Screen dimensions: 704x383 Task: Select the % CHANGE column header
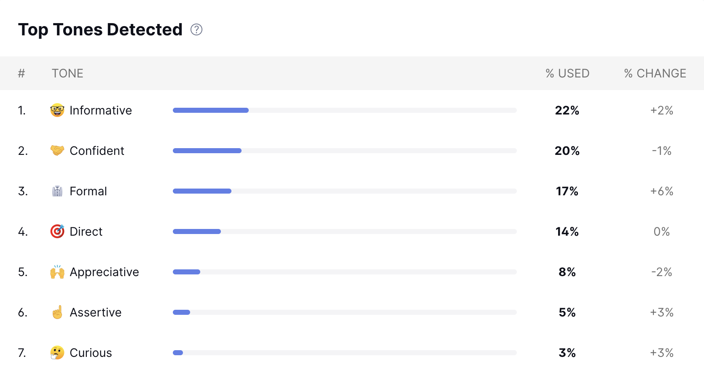pos(655,73)
